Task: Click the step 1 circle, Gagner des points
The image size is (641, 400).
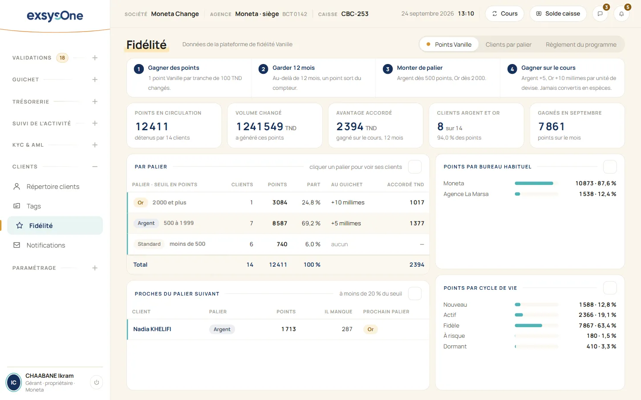Action: 139,69
